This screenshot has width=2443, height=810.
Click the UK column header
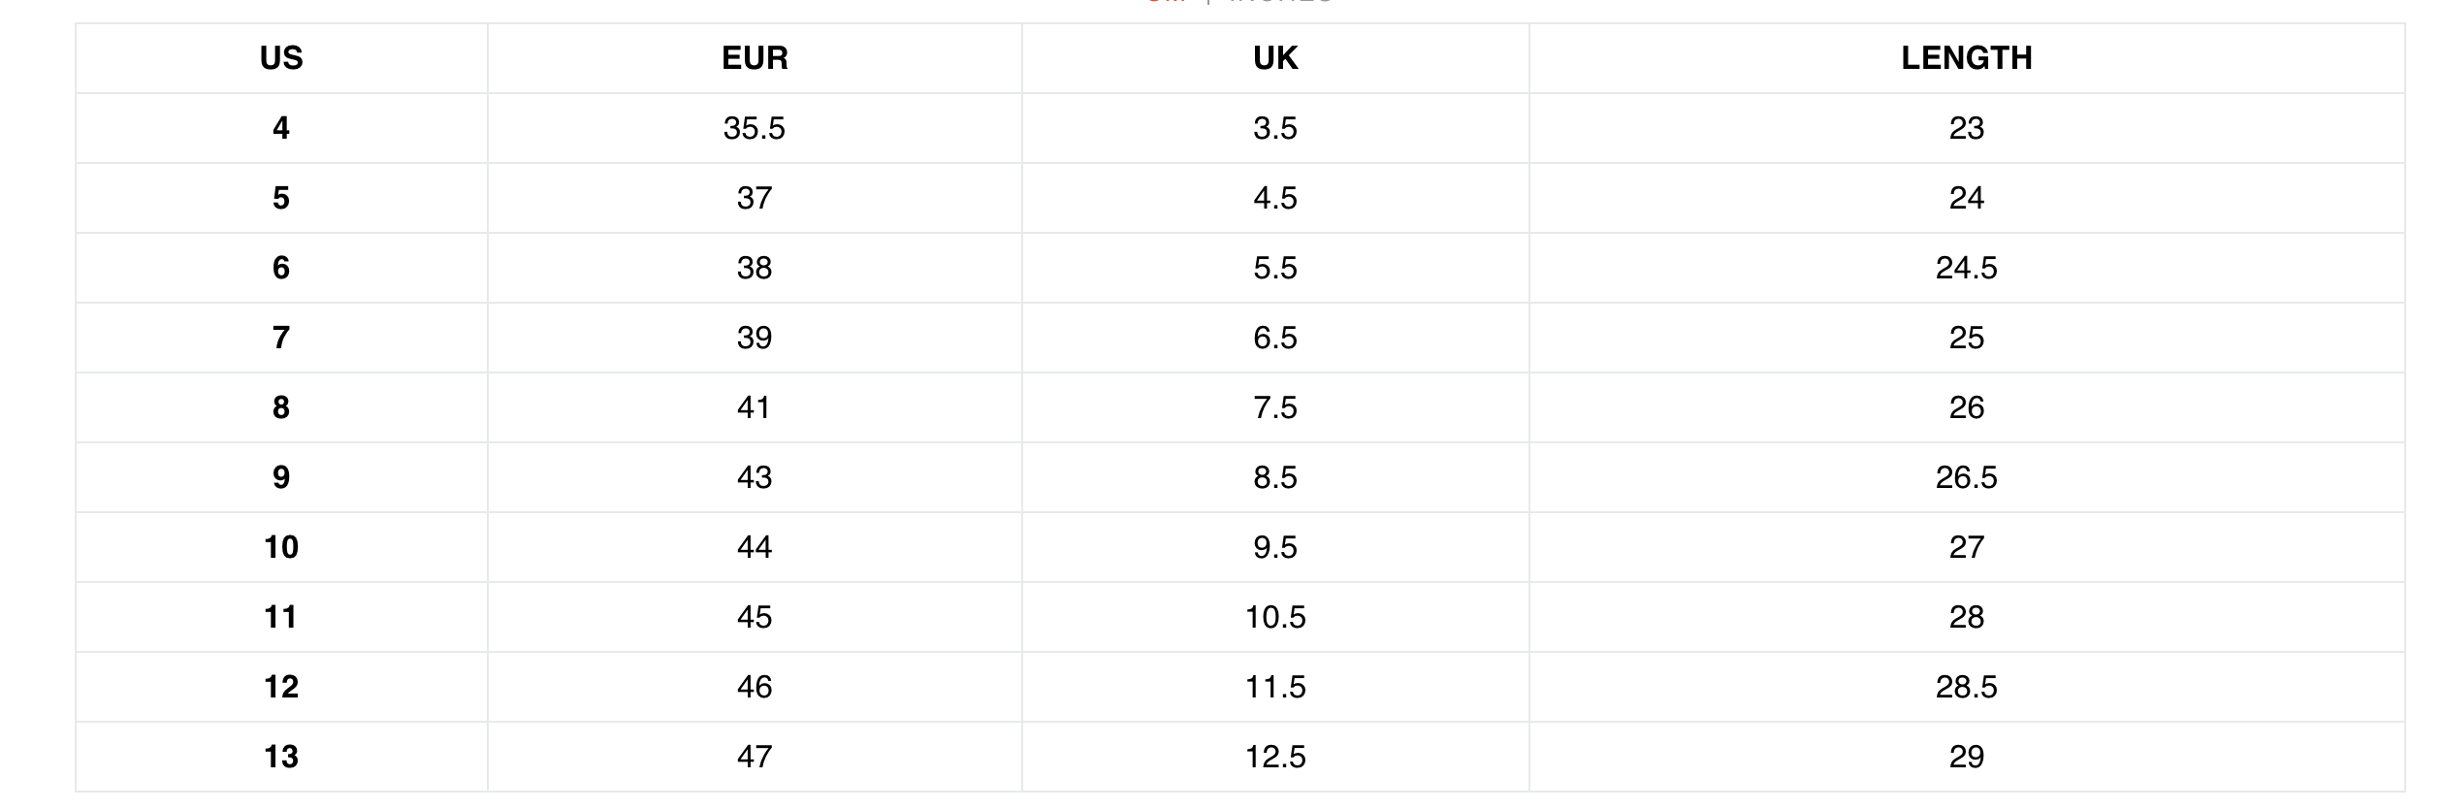pyautogui.click(x=1275, y=58)
